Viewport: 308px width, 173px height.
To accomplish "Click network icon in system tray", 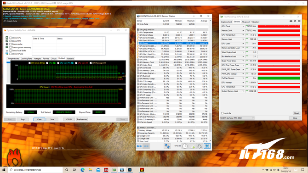I will 271,170.
